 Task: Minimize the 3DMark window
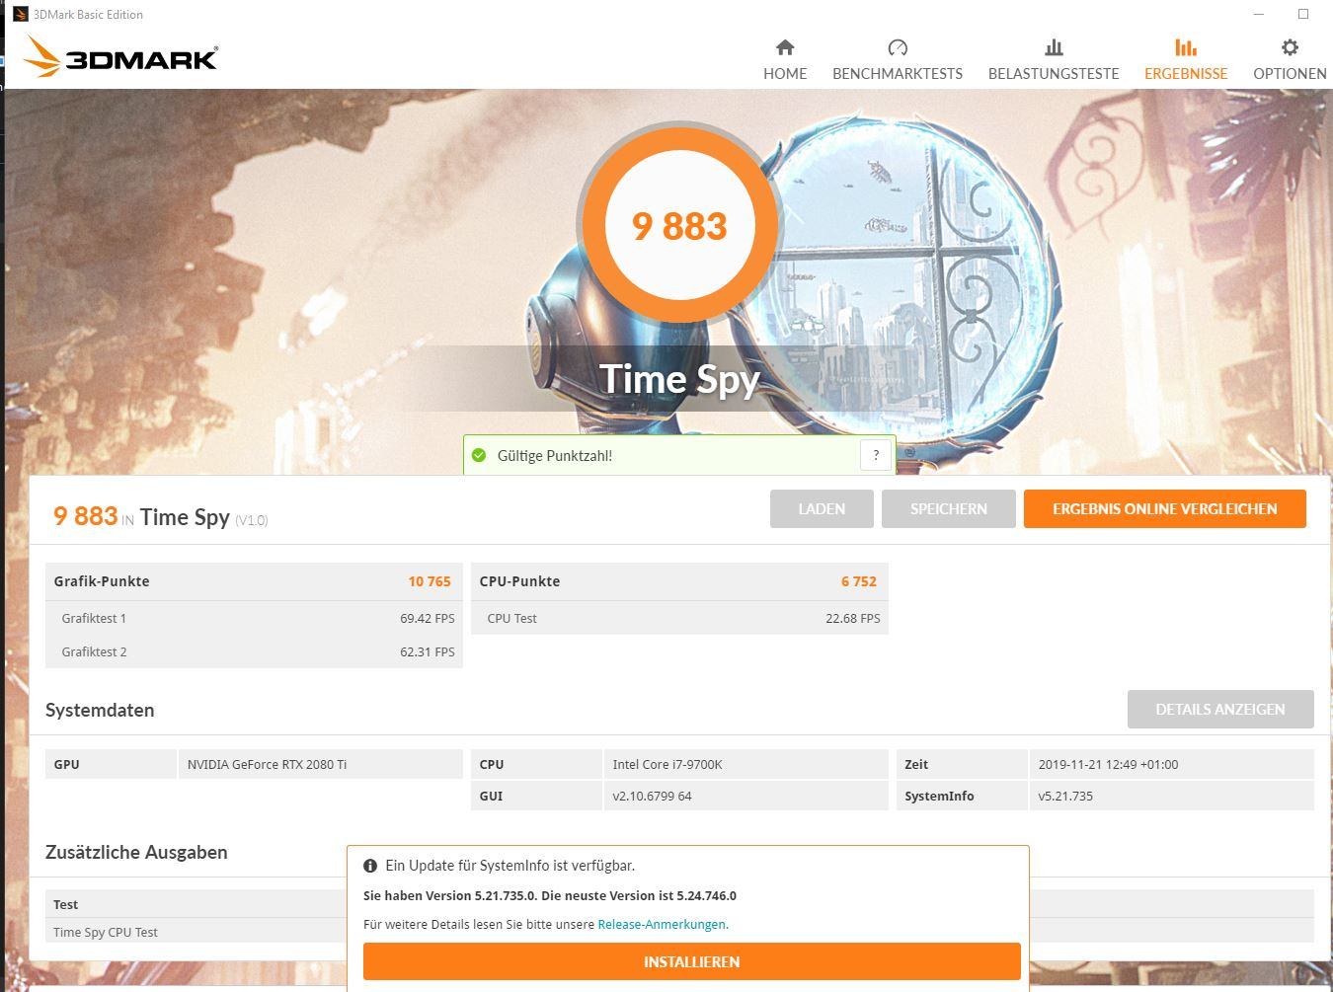tap(1259, 14)
